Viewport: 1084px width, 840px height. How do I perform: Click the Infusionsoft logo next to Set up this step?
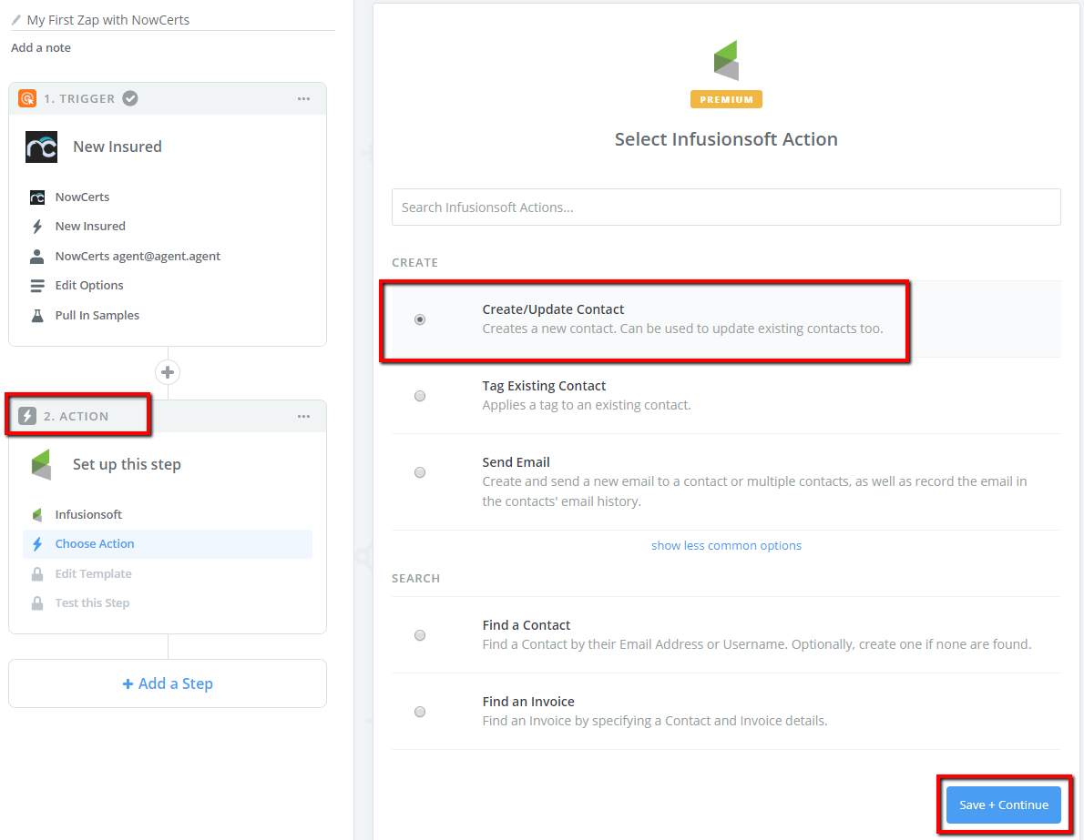click(42, 464)
